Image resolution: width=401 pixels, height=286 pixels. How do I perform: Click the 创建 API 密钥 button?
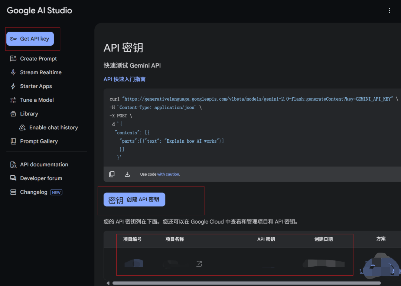(x=134, y=199)
